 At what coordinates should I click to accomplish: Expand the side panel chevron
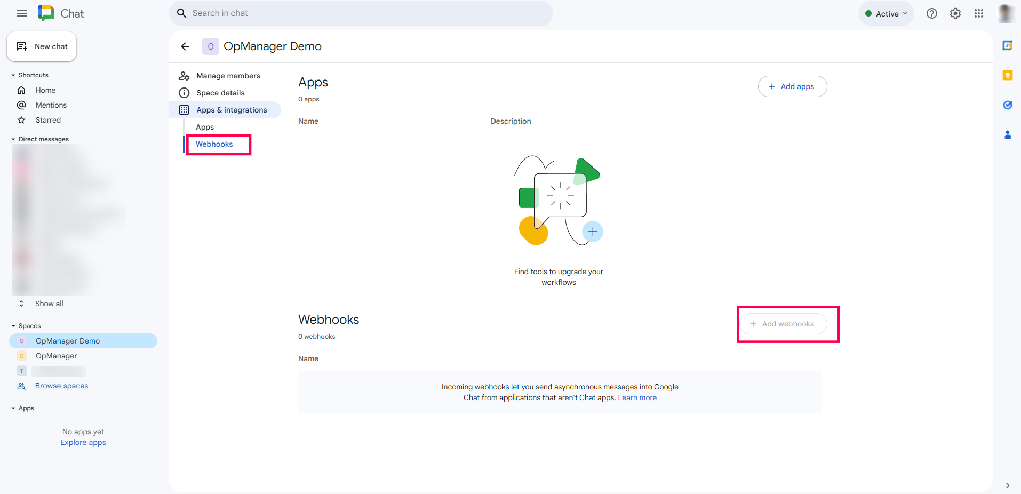(1008, 485)
